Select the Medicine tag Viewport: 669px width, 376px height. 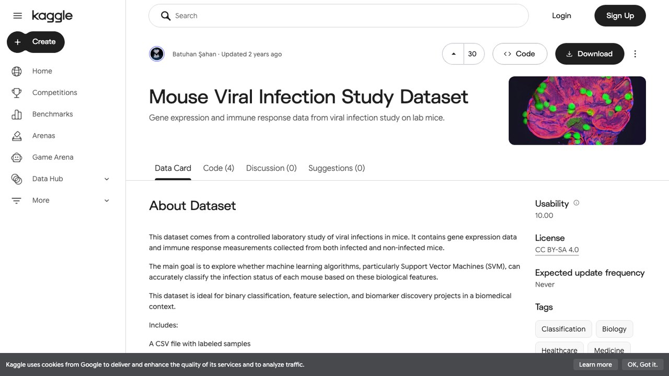point(609,349)
